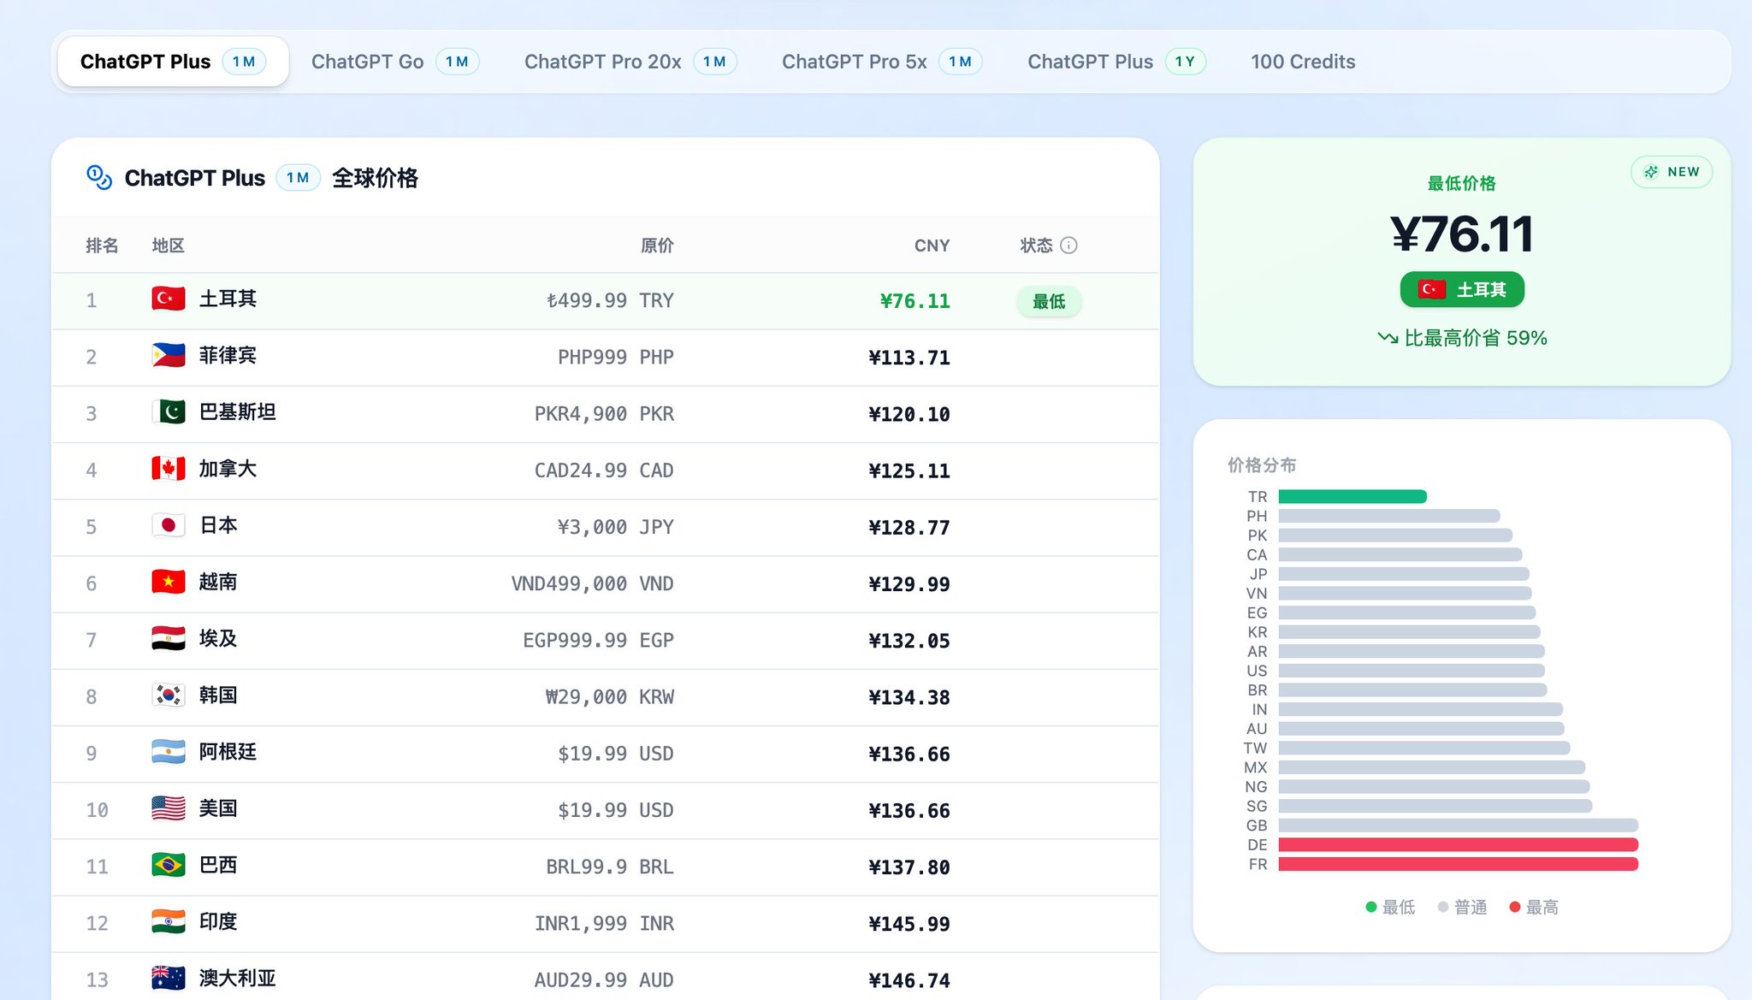Click the NEW badge on the lowest price card
Viewport: 1752px width, 1000px height.
(1672, 172)
